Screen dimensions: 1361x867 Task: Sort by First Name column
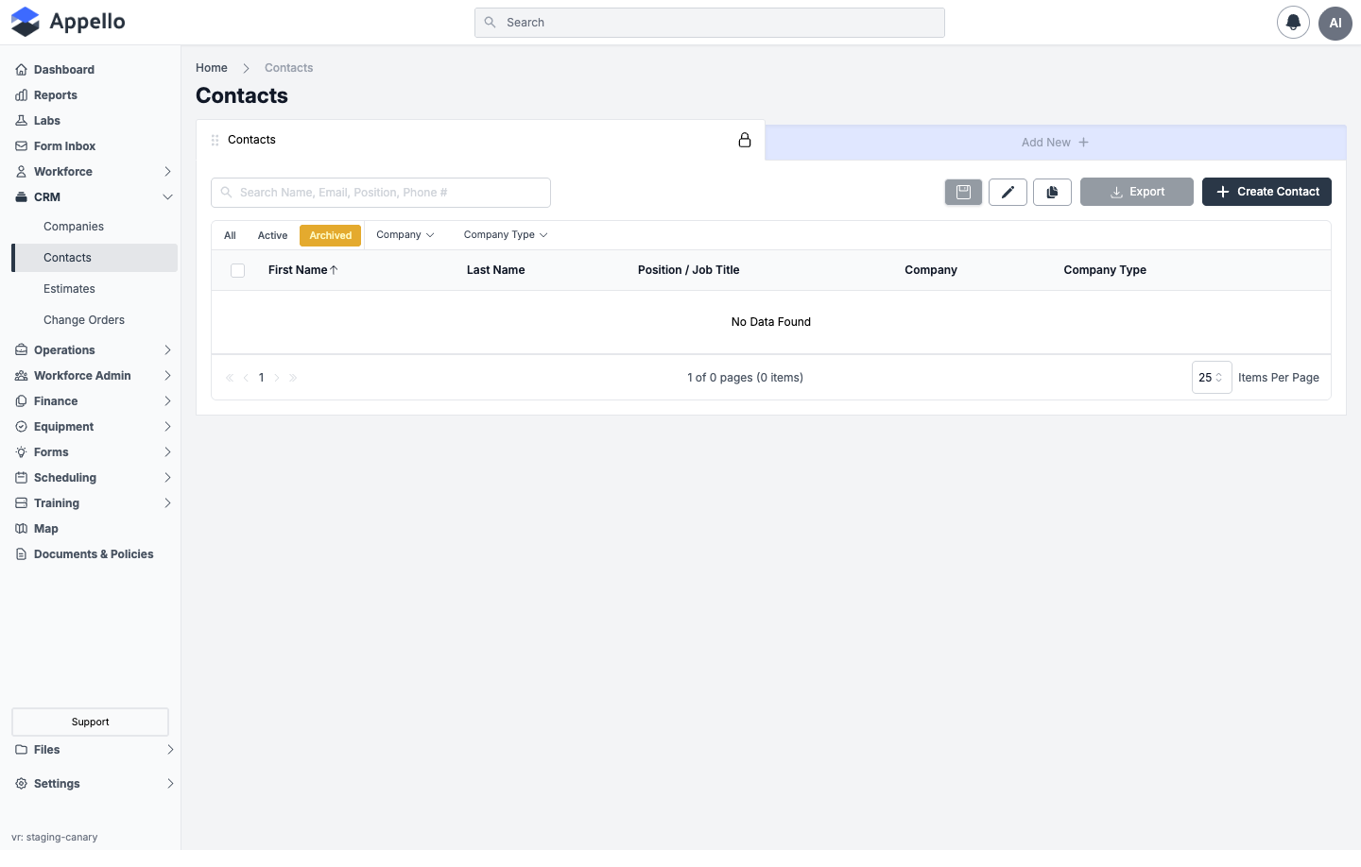(x=302, y=270)
